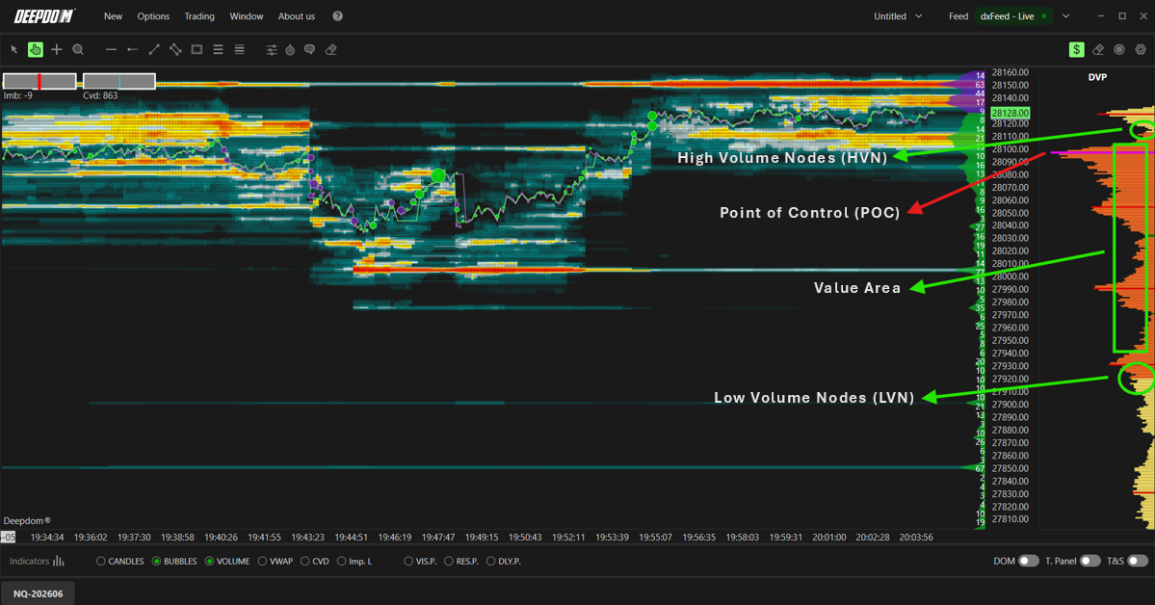Open the help question mark icon
The image size is (1155, 605).
pos(337,16)
